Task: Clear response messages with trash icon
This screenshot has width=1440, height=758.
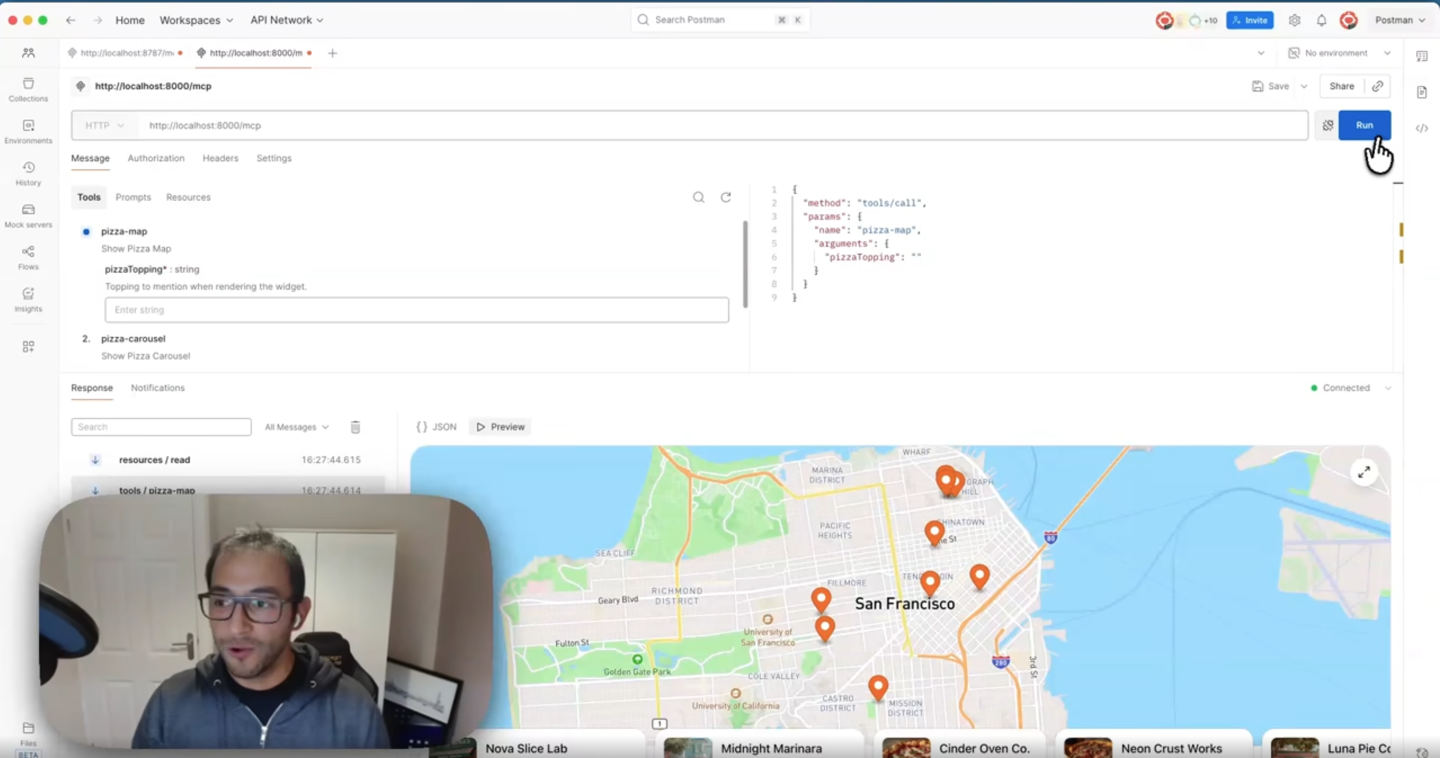Action: 355,427
